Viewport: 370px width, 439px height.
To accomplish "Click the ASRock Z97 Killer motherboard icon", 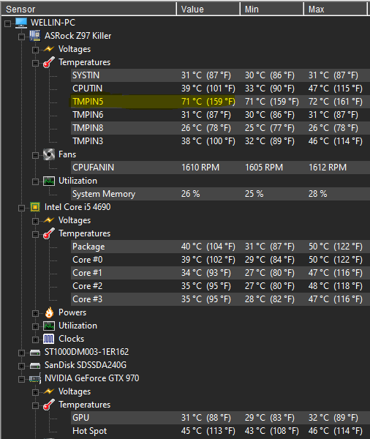I will point(35,36).
